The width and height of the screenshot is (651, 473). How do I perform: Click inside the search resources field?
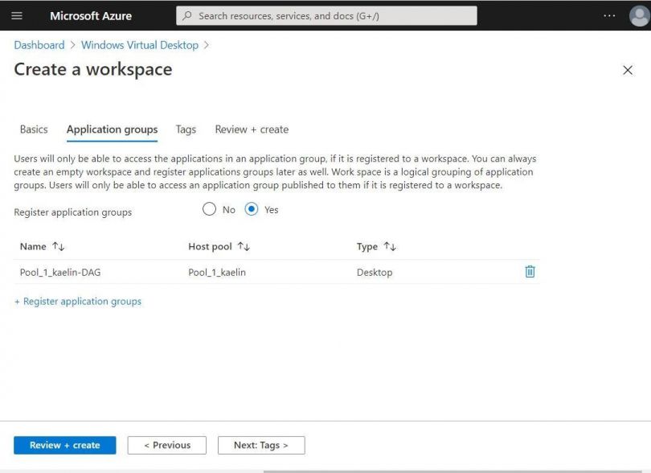click(x=321, y=15)
